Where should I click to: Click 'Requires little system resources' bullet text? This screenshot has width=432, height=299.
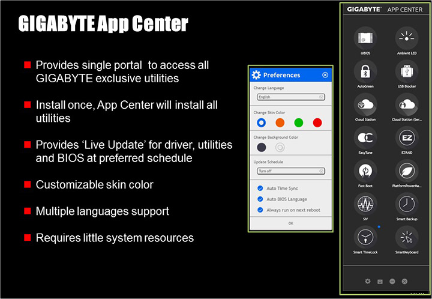pyautogui.click(x=115, y=238)
